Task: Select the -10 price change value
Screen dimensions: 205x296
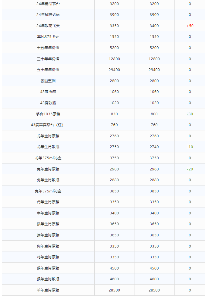Action: [x=190, y=147]
